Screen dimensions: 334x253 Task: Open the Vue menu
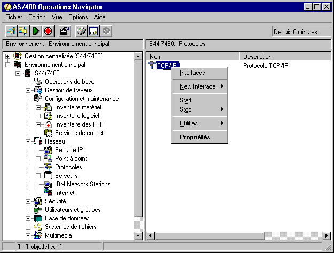pyautogui.click(x=57, y=17)
